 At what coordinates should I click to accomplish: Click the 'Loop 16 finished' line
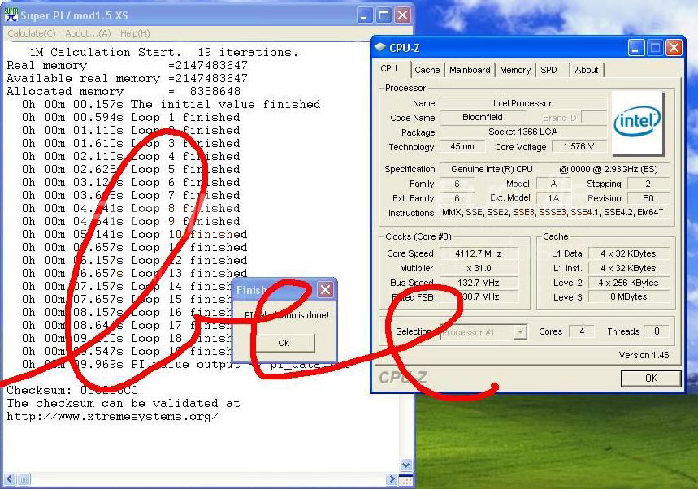pos(127,313)
